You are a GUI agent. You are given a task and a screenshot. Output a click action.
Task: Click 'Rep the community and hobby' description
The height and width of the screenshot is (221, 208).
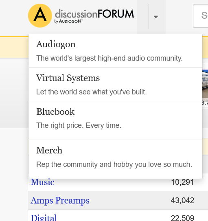tap(114, 164)
